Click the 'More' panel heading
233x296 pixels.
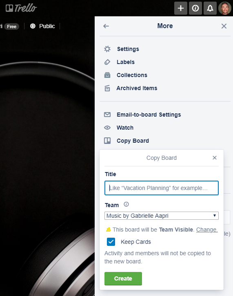click(165, 26)
